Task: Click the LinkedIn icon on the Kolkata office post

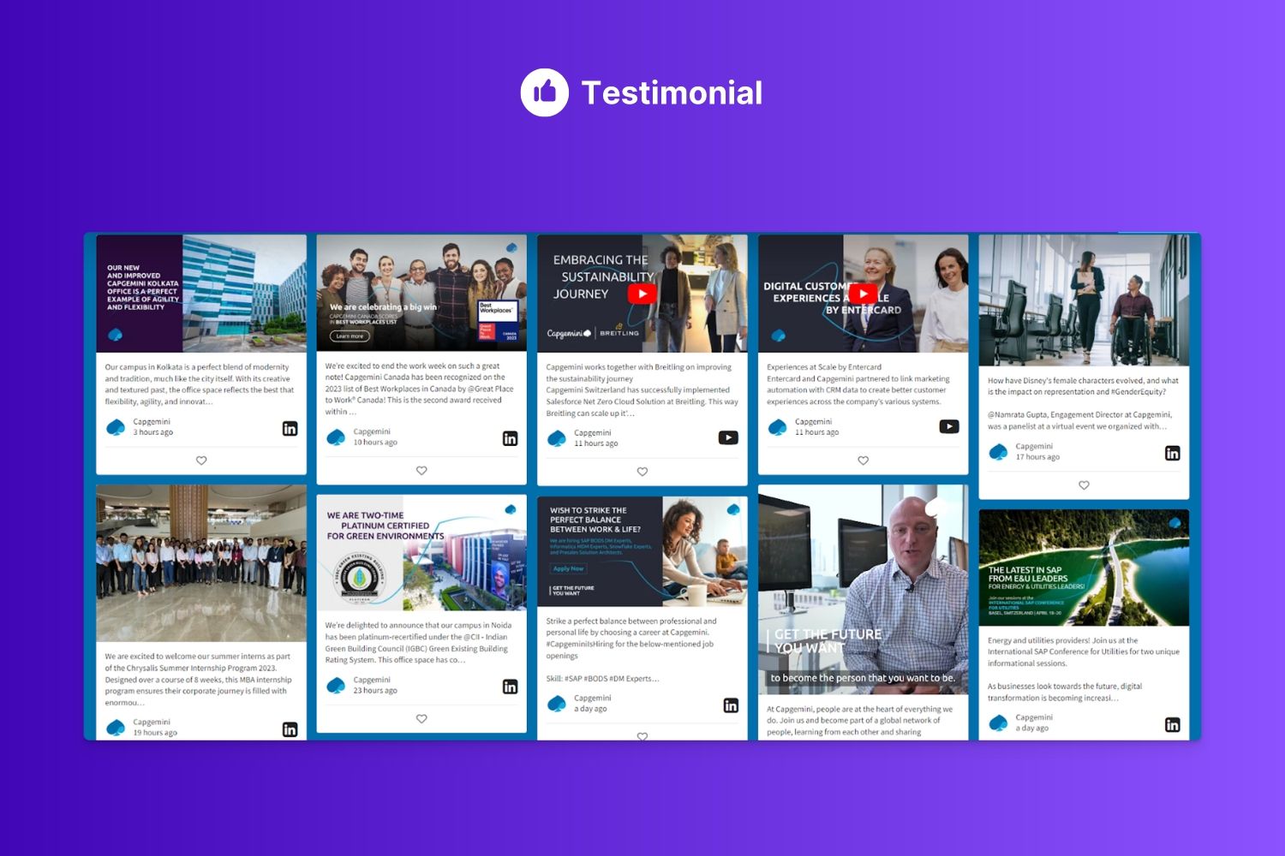Action: click(x=290, y=427)
